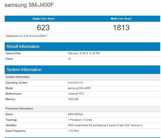Click the processor Name label
Image resolution: width=161 pixels, height=138 pixels.
(x=9, y=114)
